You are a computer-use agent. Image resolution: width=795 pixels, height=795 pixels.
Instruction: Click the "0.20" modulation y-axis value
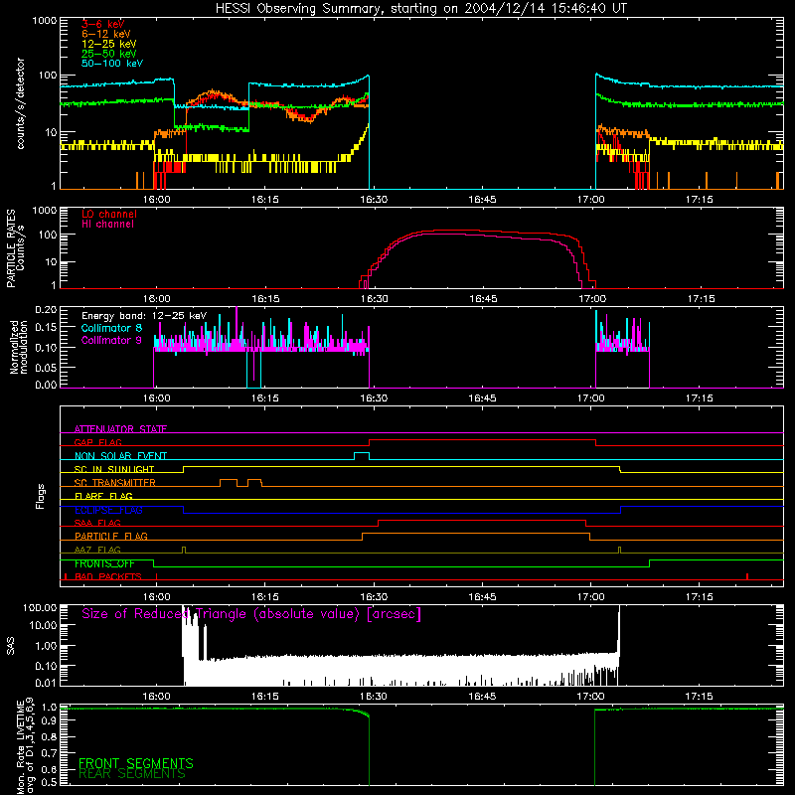(46, 310)
